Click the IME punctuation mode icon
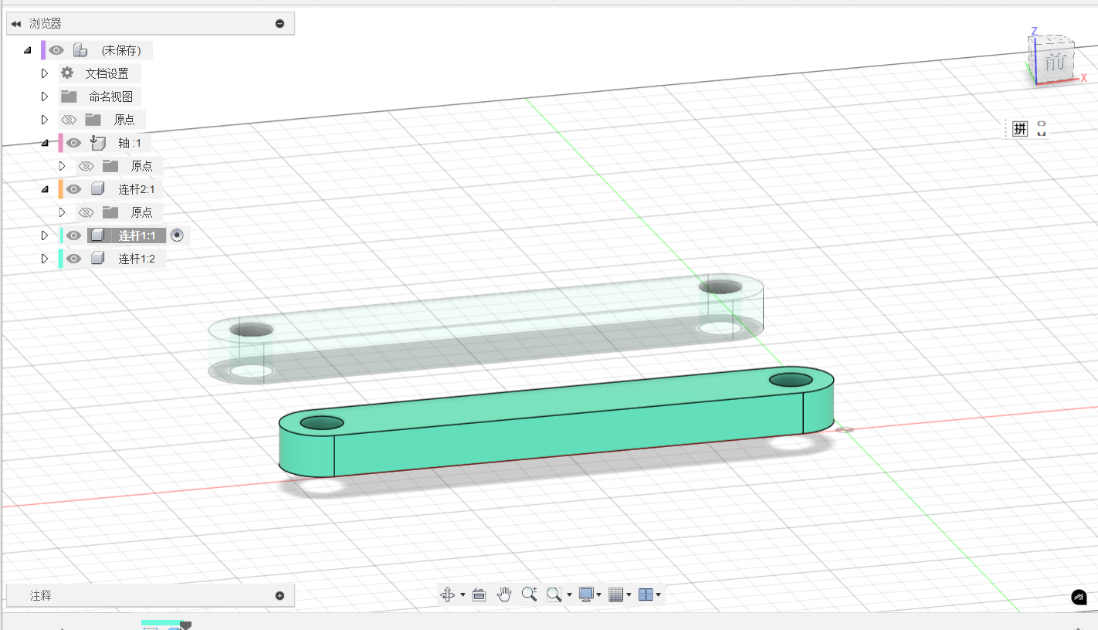The width and height of the screenshot is (1098, 630). (1042, 129)
